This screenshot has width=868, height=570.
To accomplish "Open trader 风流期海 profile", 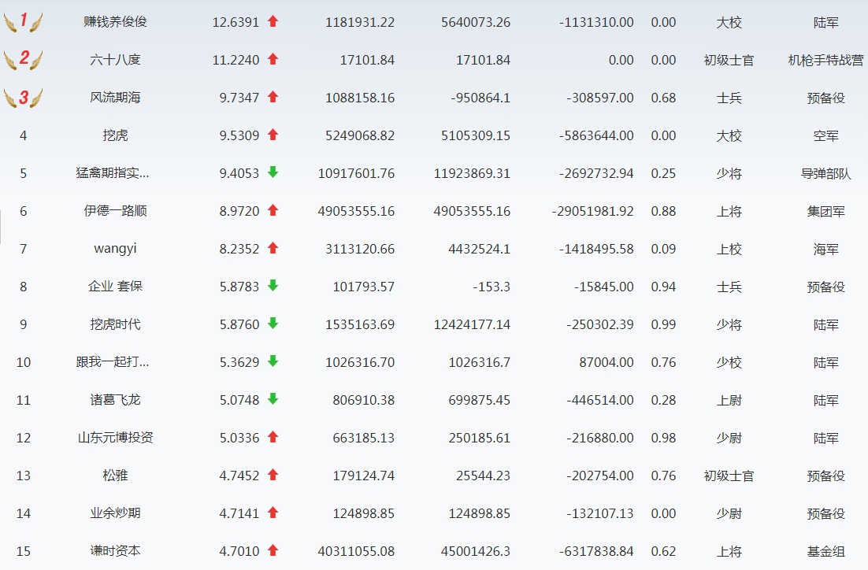I will pos(115,98).
